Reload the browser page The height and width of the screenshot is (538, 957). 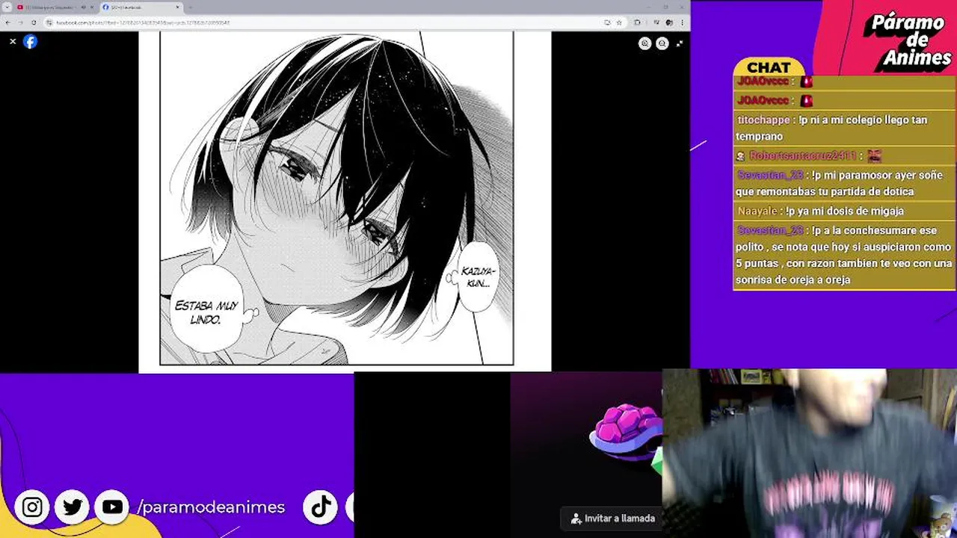click(34, 22)
